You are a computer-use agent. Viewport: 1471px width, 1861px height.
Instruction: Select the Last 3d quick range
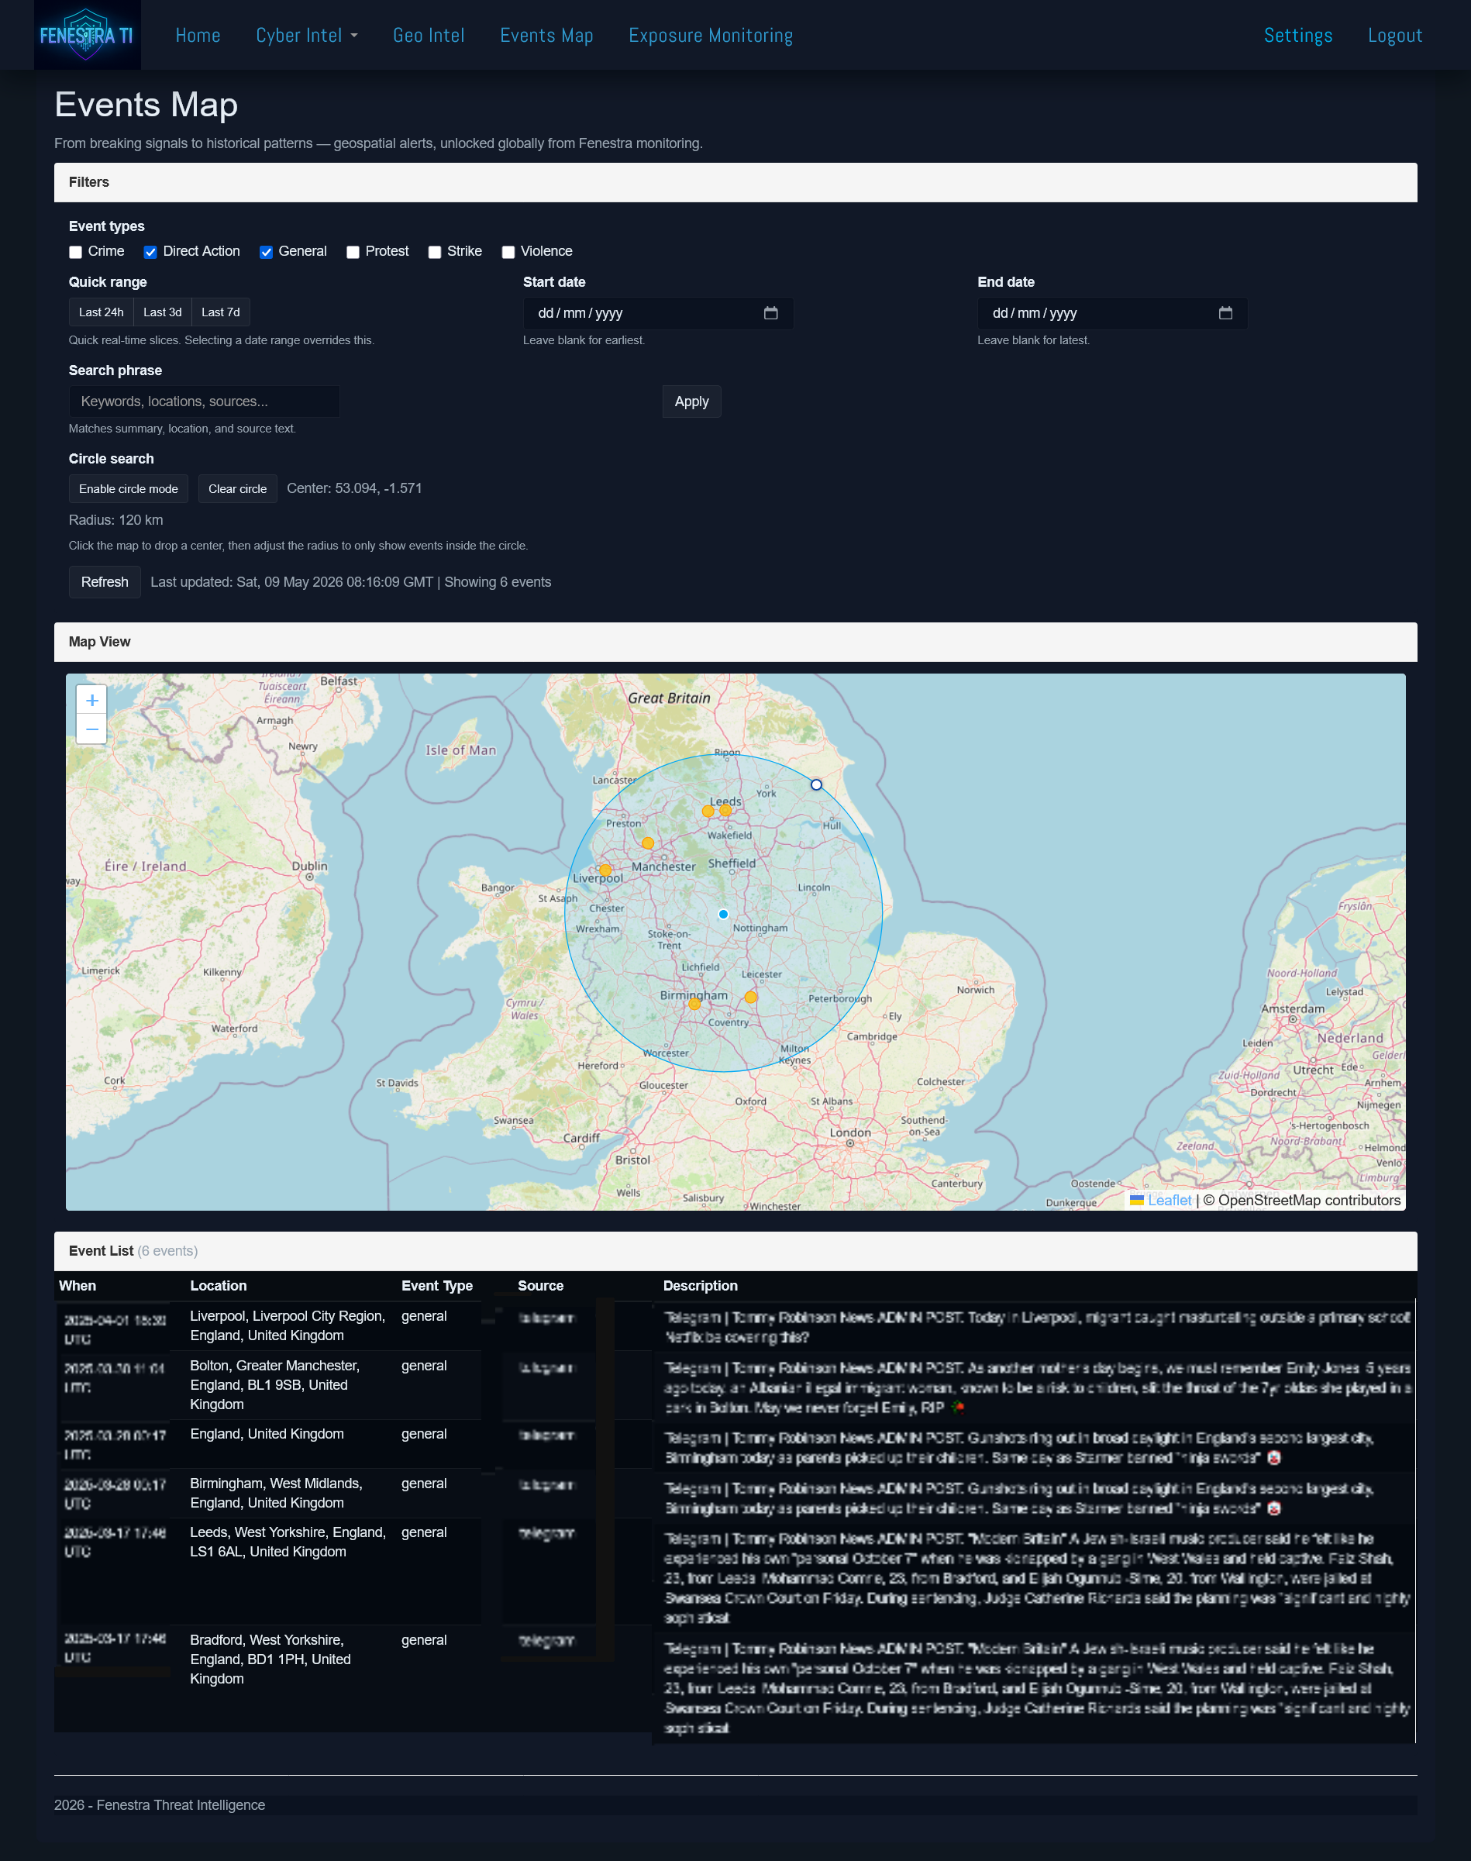tap(162, 312)
